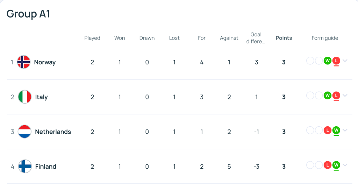
Task: Expand Netherlands' form guide chevron
Action: tap(345, 131)
